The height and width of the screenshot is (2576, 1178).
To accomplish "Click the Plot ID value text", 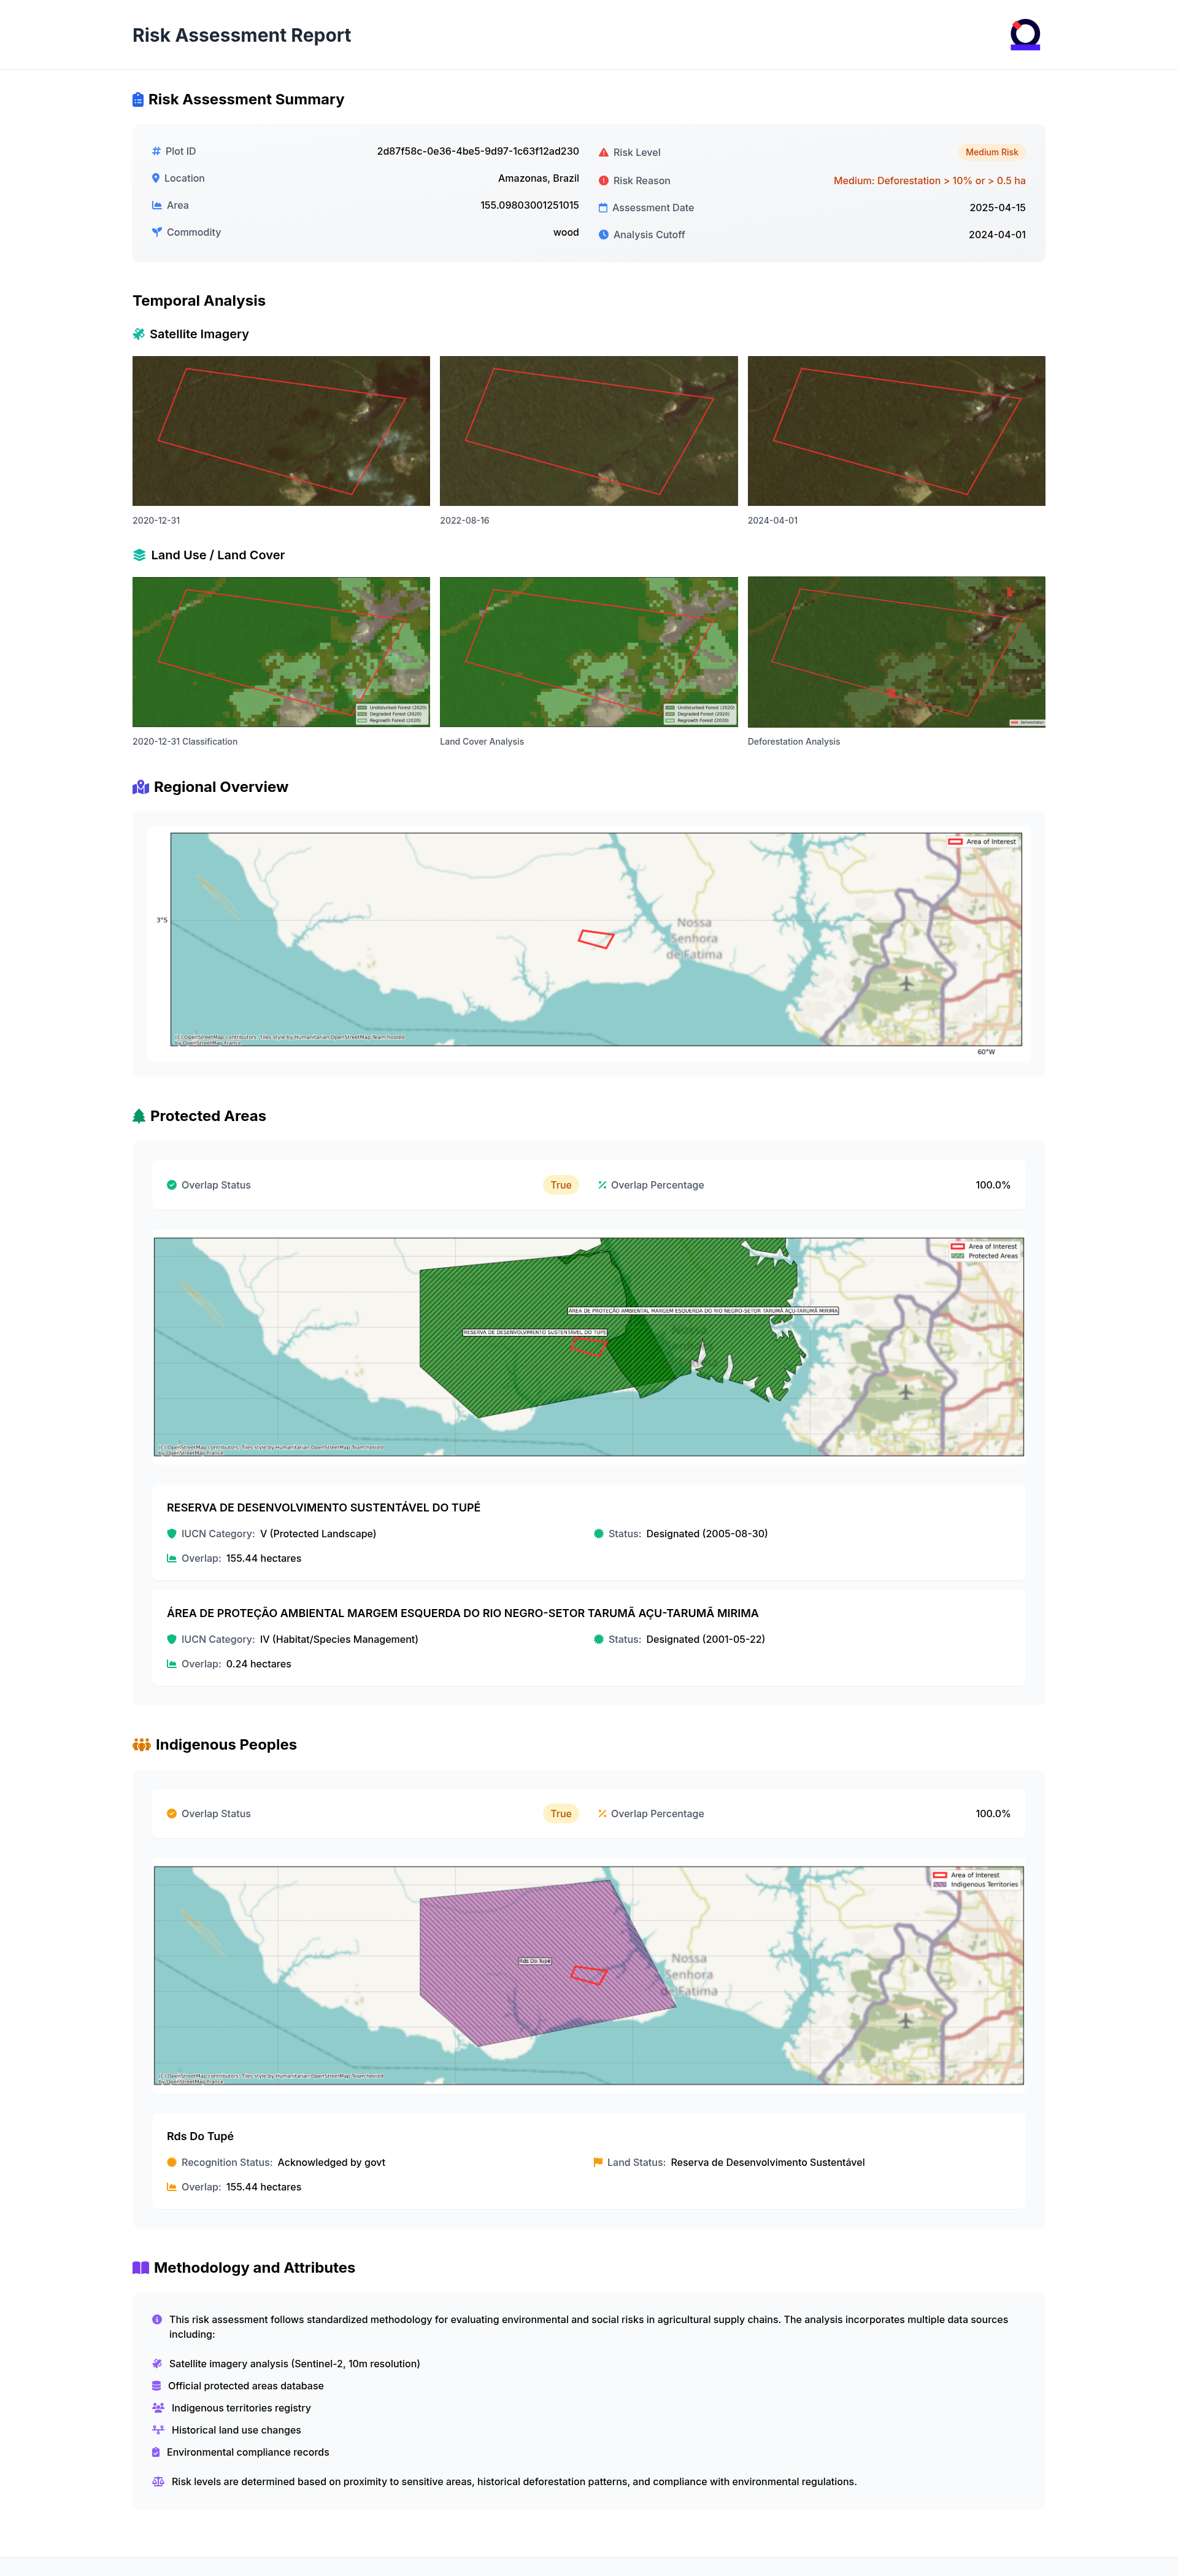I will click(477, 151).
